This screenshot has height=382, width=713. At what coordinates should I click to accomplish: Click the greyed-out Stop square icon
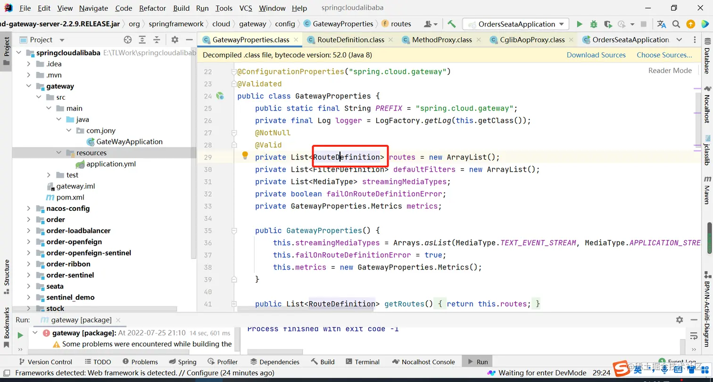(x=644, y=24)
